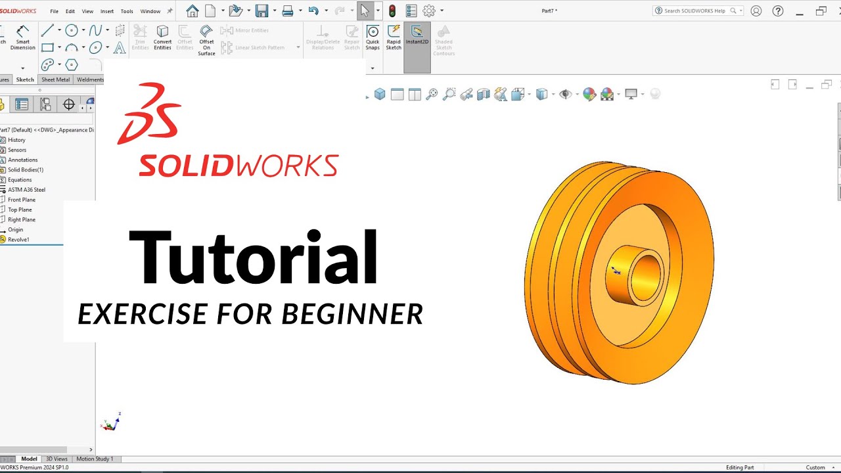The width and height of the screenshot is (841, 473).
Task: Click the Edit Appearance color ball icon
Action: (x=589, y=94)
